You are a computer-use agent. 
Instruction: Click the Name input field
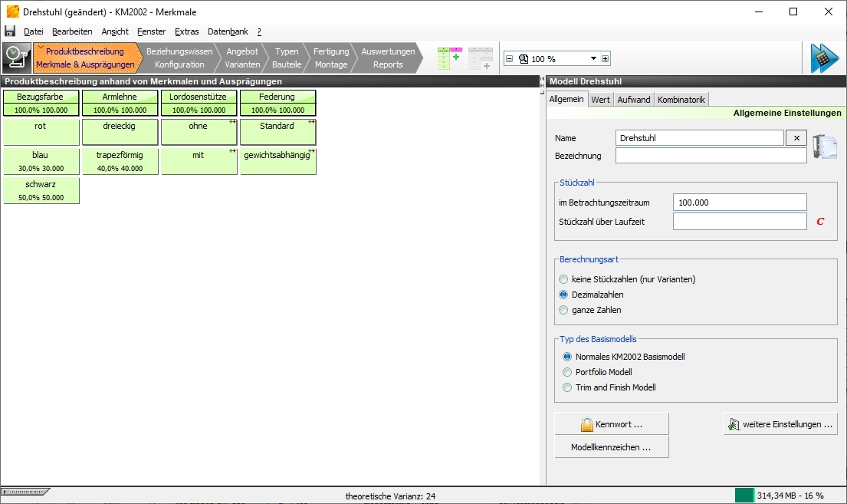(x=700, y=138)
